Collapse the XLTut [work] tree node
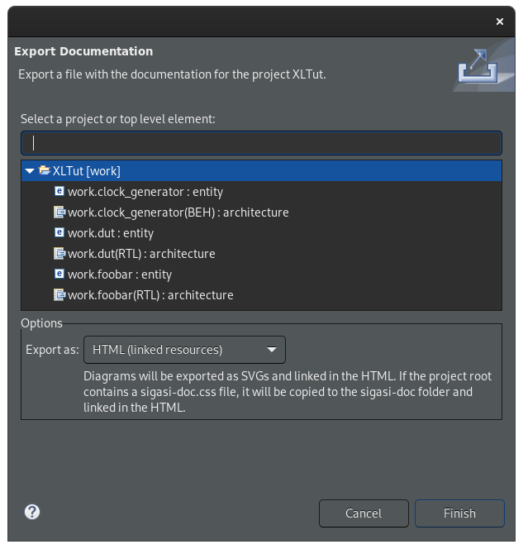523x549 pixels. [x=30, y=171]
